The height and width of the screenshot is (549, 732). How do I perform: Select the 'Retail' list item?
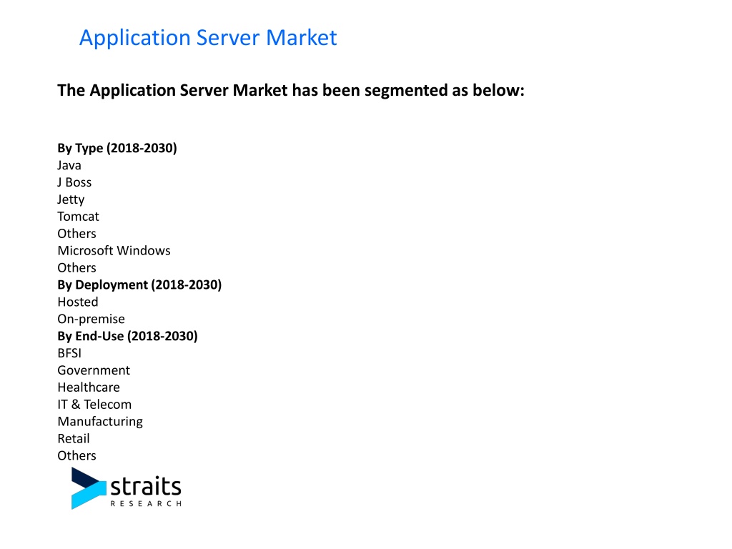[x=74, y=439]
